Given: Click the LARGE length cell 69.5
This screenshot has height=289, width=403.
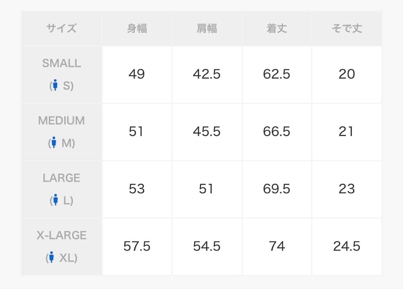Looking at the screenshot, I should pos(277,189).
